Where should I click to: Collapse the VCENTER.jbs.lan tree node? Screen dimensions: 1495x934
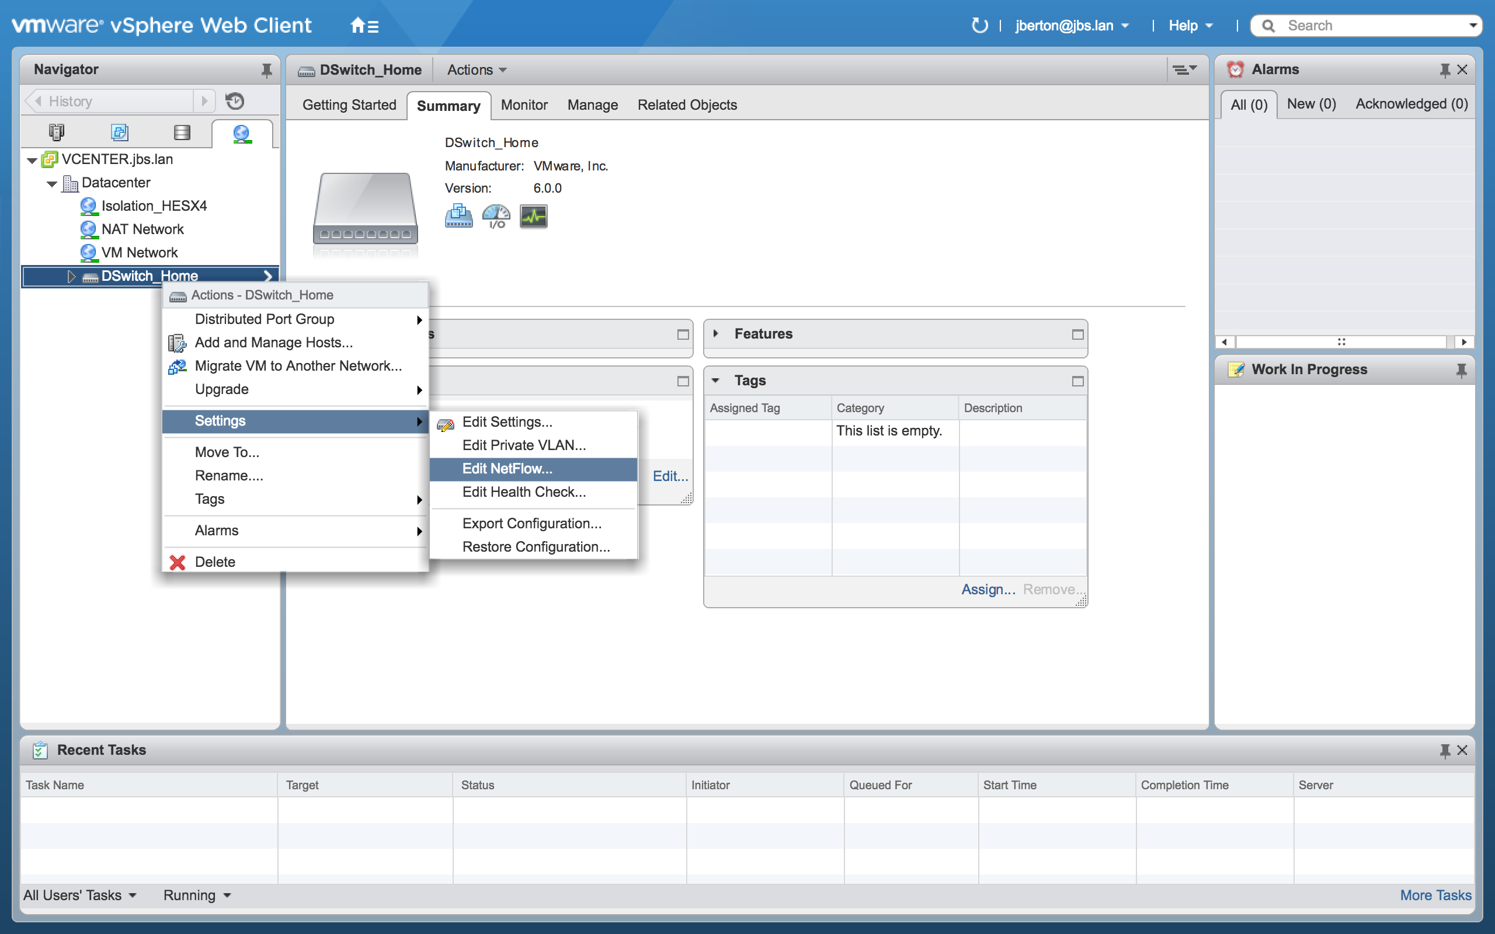[32, 161]
